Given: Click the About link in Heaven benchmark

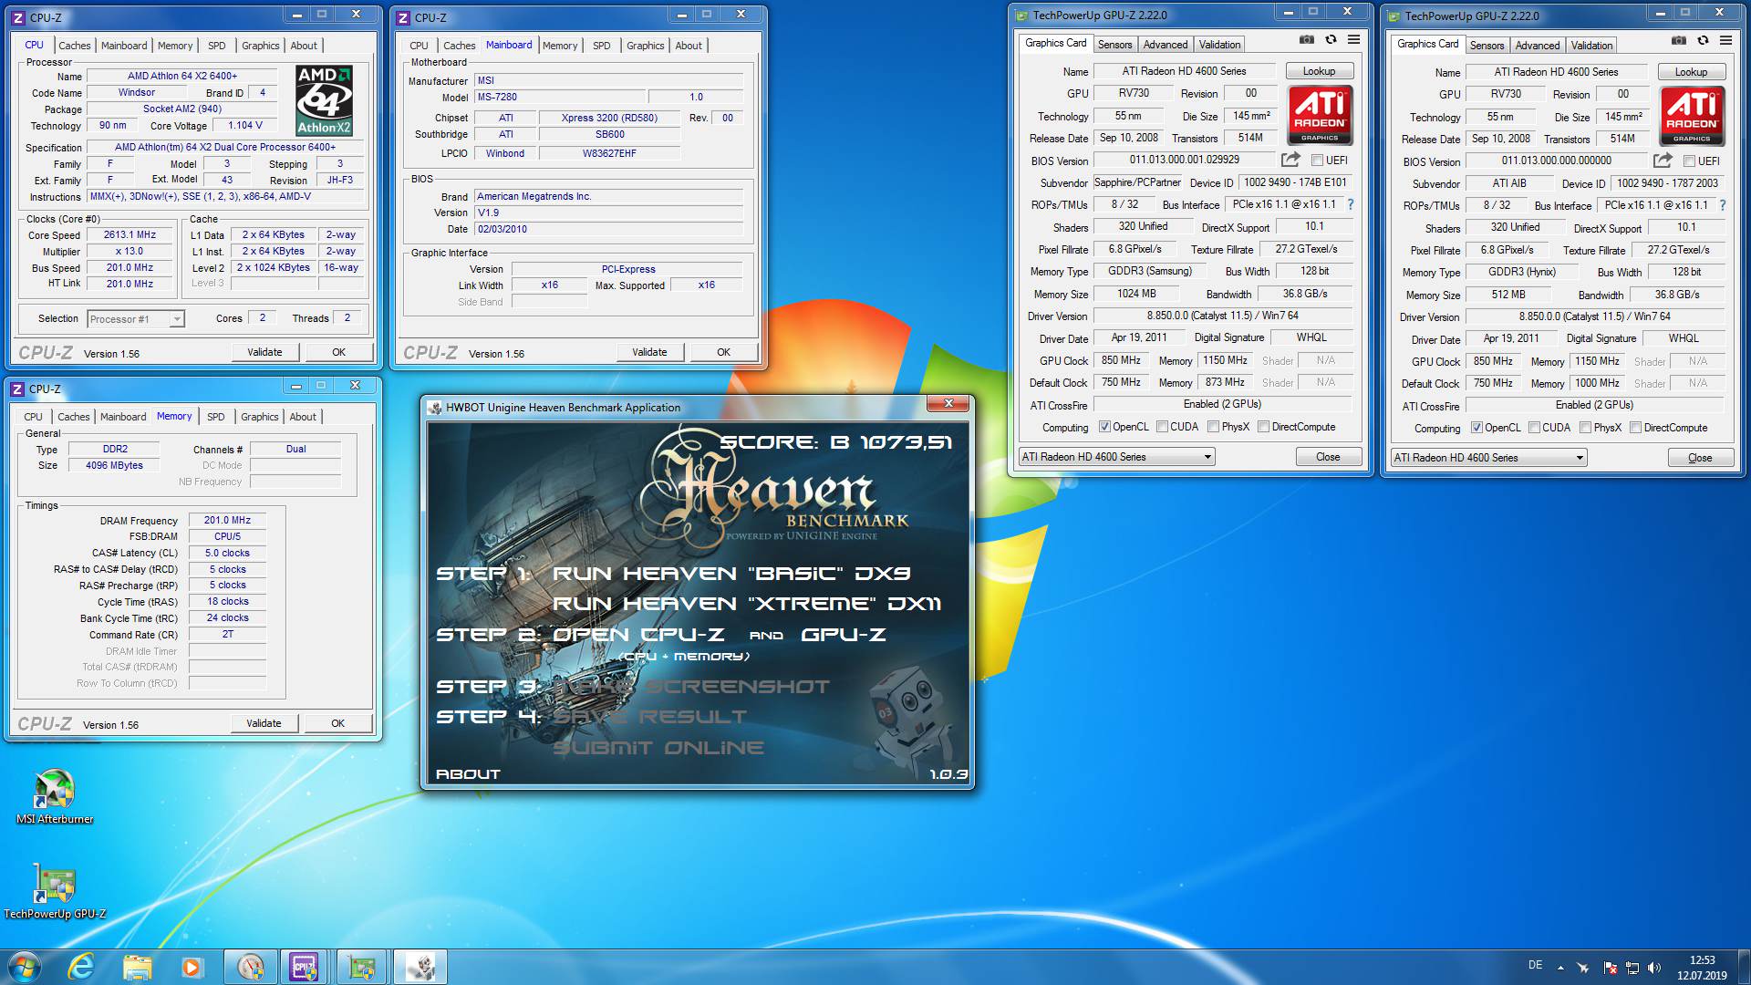Looking at the screenshot, I should click(468, 774).
